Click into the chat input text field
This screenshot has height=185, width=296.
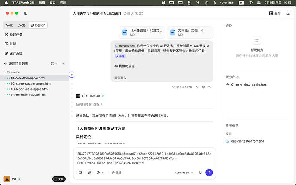(145, 158)
